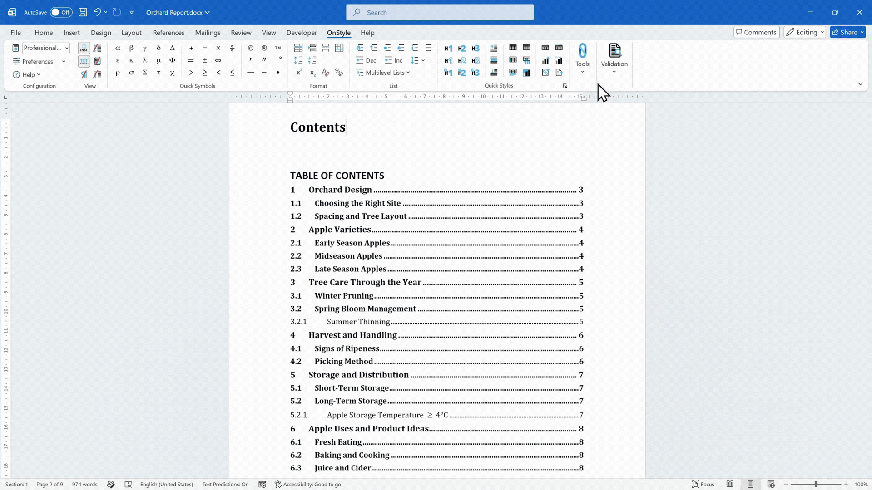Image resolution: width=872 pixels, height=490 pixels.
Task: Open the Validation dropdown
Action: pyautogui.click(x=614, y=59)
